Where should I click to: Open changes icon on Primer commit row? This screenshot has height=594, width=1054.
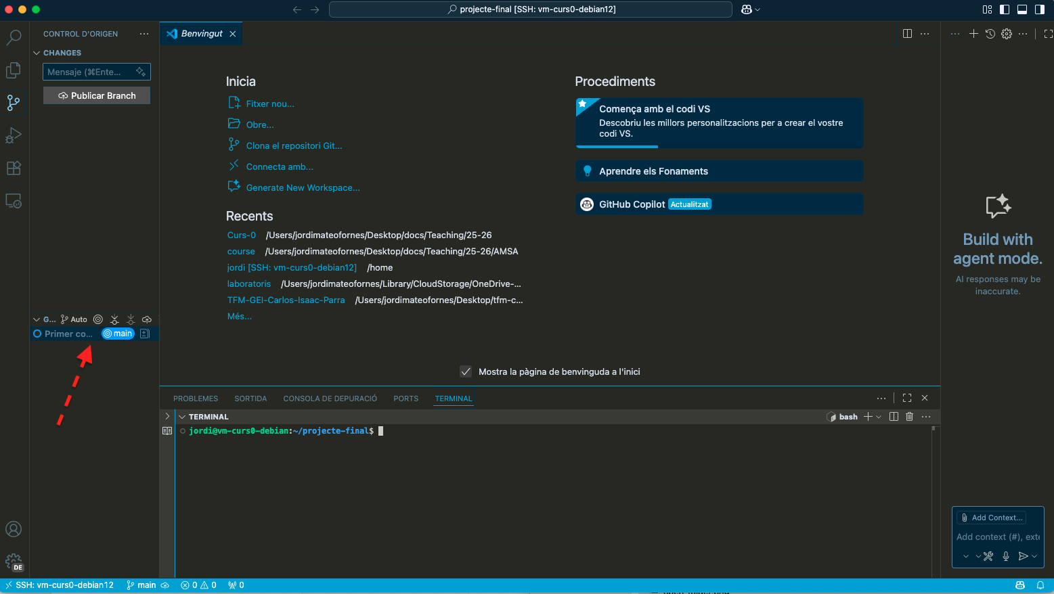[145, 334]
